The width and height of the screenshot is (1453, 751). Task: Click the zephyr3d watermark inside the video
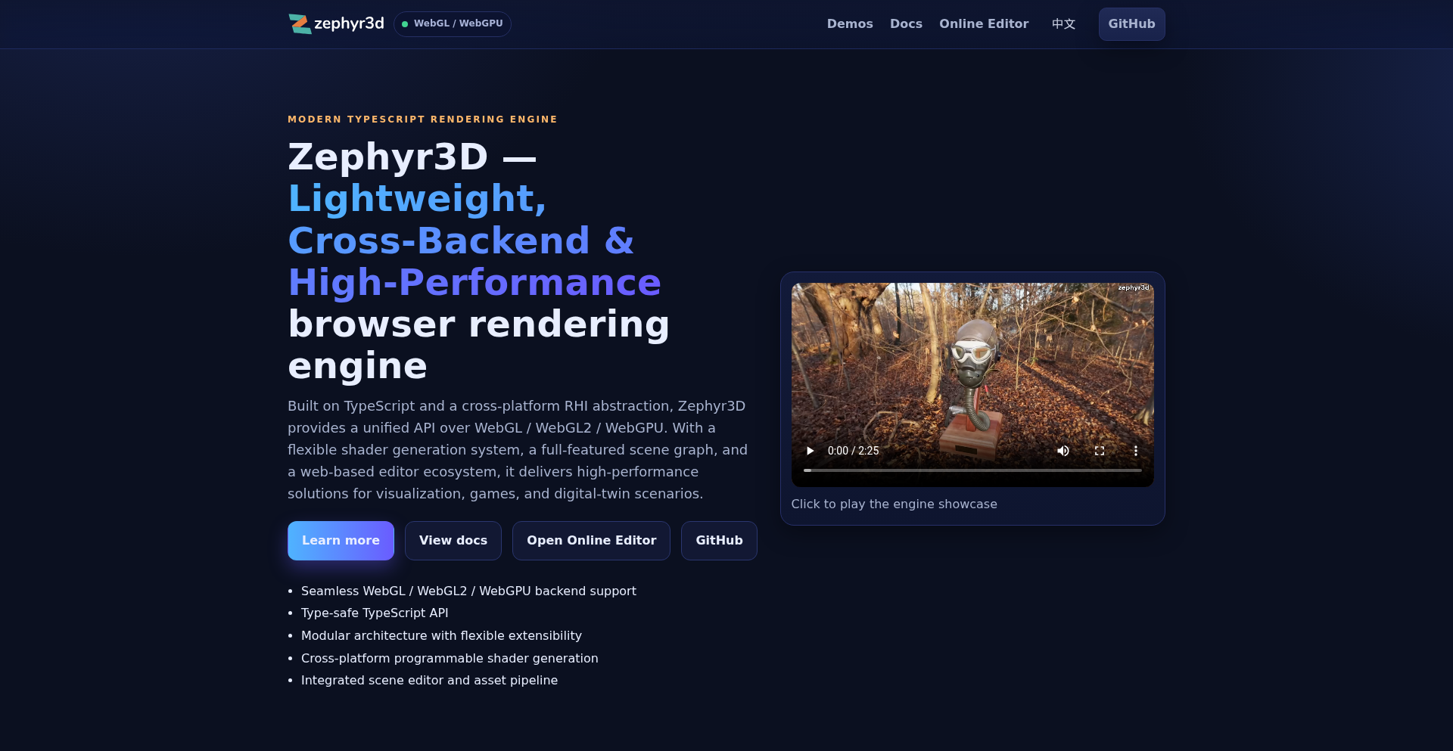click(x=1133, y=288)
